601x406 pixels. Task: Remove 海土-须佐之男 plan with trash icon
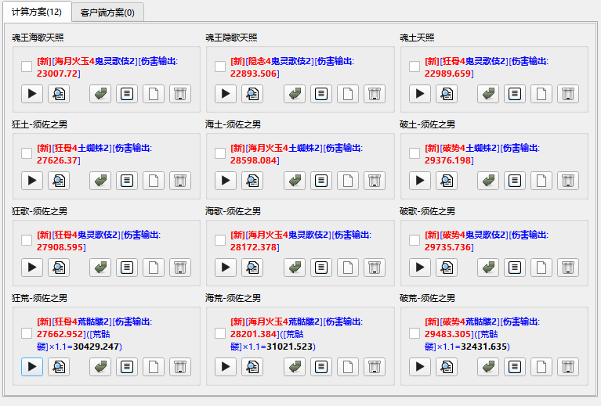tap(374, 181)
